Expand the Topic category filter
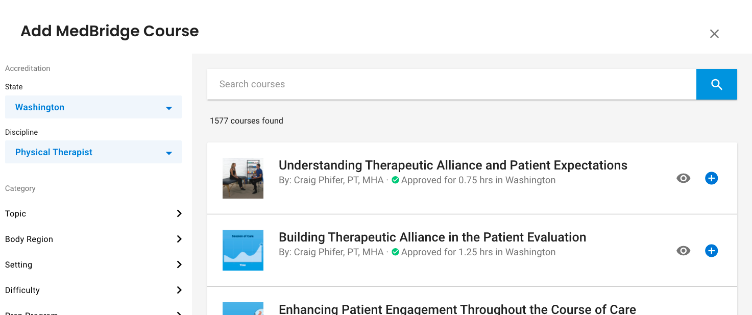 93,213
